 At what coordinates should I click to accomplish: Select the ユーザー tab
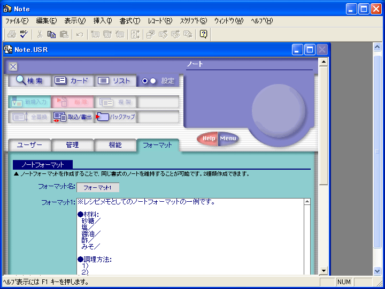[29, 145]
